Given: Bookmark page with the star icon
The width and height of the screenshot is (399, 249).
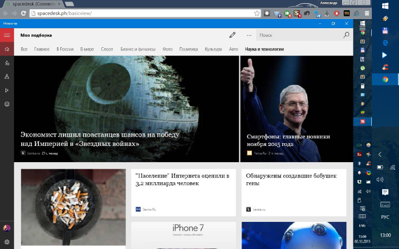Looking at the screenshot, I should [257, 13].
